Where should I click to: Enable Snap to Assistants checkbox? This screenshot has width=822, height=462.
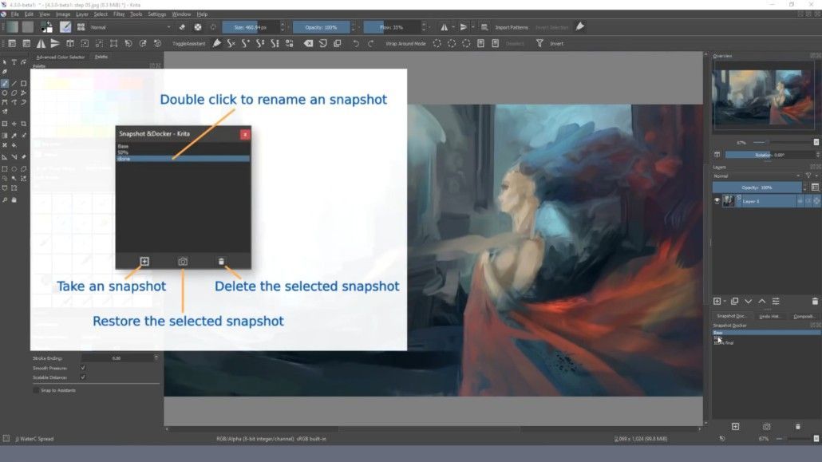point(36,390)
